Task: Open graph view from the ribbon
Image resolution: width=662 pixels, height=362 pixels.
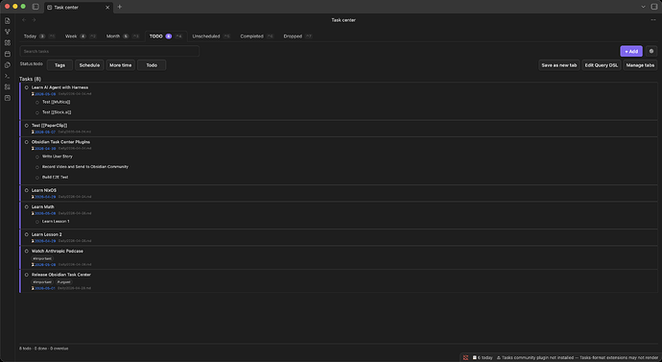Action: pos(7,32)
